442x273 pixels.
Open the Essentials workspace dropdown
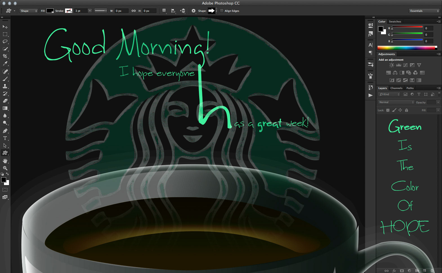[424, 11]
